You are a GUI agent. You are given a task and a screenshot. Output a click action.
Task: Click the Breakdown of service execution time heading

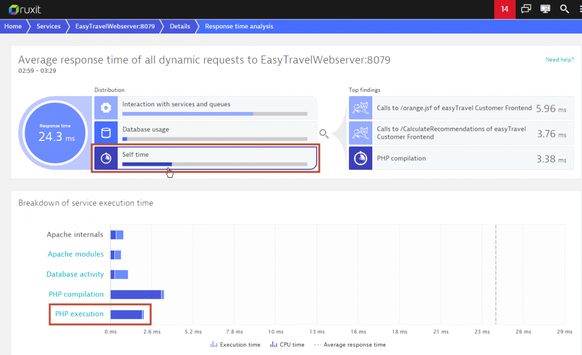(x=86, y=203)
